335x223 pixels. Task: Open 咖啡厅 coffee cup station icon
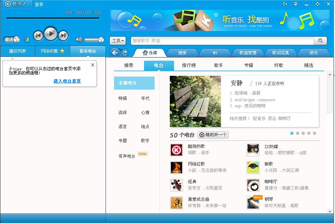click(x=253, y=185)
